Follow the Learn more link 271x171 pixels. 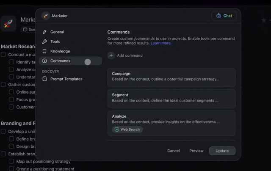click(161, 43)
